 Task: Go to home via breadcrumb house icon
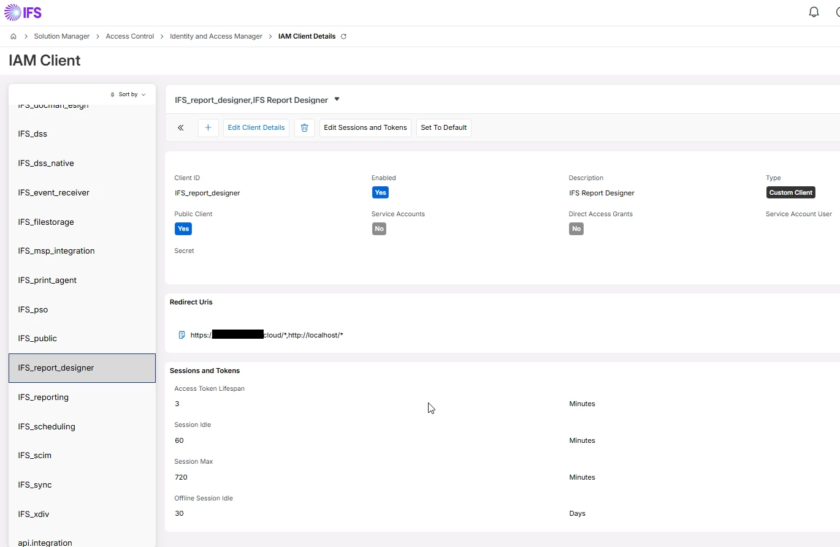tap(13, 37)
